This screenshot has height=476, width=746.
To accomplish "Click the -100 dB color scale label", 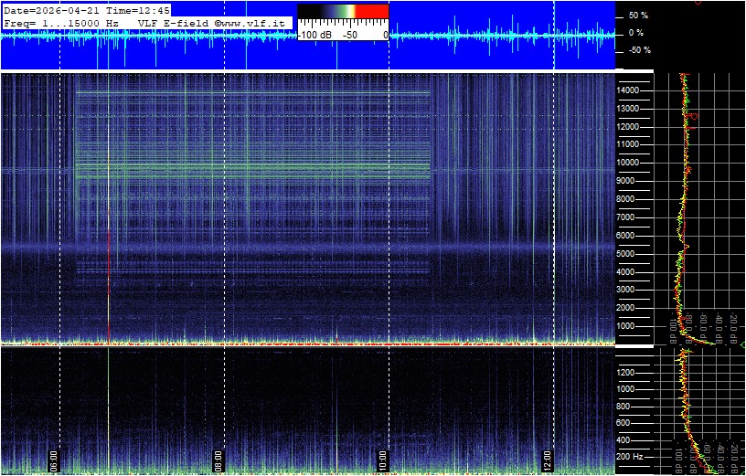I will tap(316, 36).
